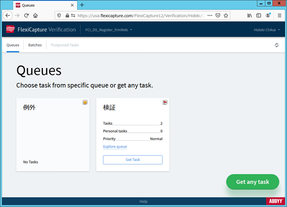Save page to Pocket

pos(218,16)
